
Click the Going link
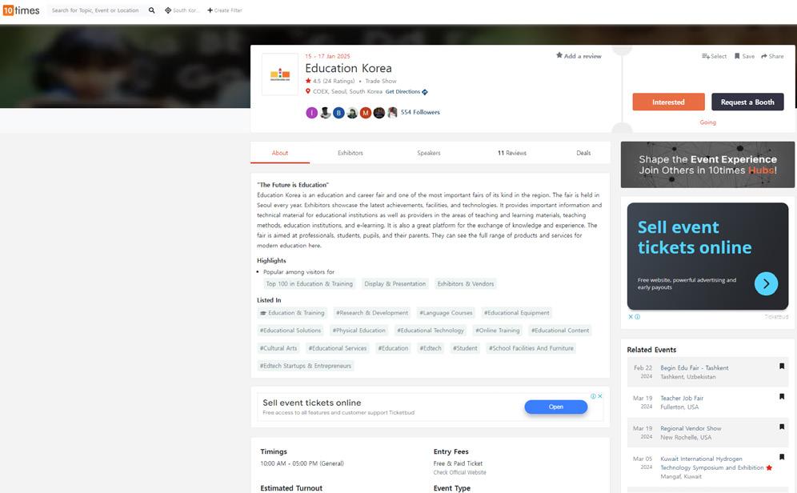click(x=707, y=122)
